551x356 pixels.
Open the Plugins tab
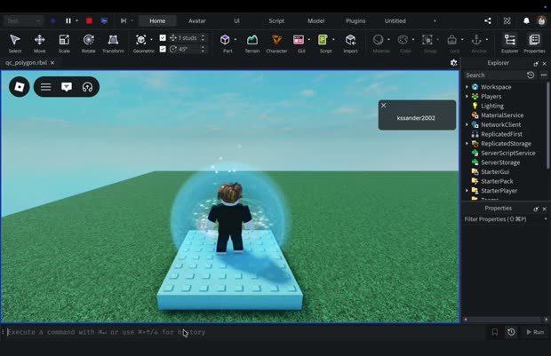click(355, 20)
